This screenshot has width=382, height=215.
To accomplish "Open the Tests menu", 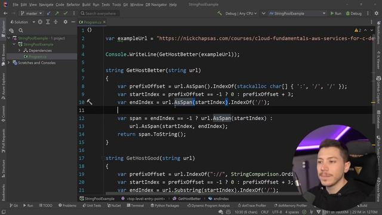I will [106, 5].
